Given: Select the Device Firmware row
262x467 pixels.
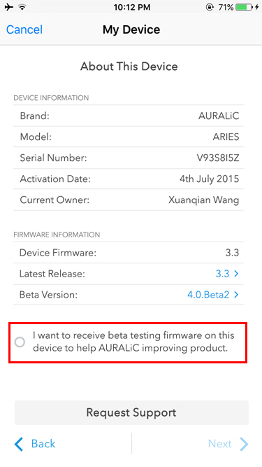Looking at the screenshot, I should [129, 253].
